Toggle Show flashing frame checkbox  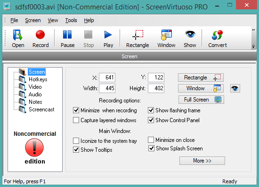151,110
